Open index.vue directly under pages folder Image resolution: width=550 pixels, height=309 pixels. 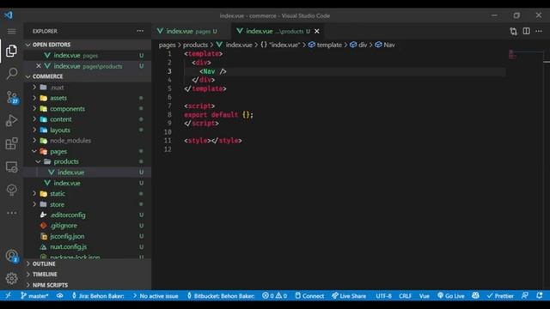tap(67, 183)
